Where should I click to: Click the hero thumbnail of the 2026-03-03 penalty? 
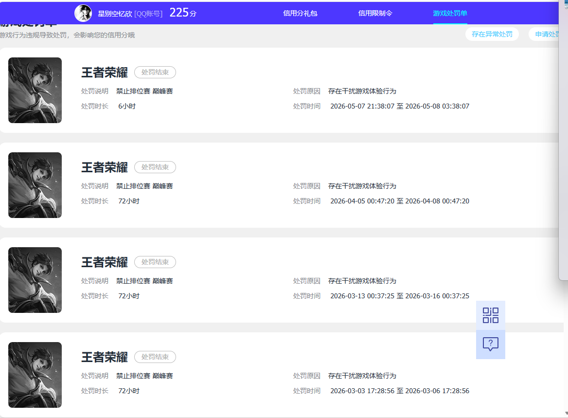pyautogui.click(x=35, y=375)
